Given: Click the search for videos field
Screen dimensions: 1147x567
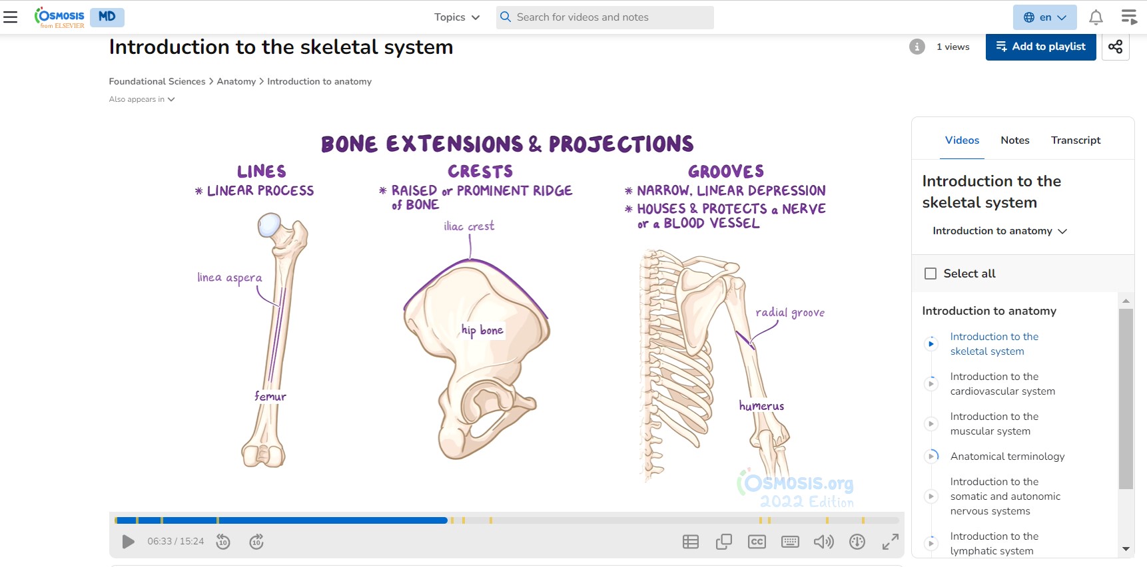Looking at the screenshot, I should click(605, 17).
